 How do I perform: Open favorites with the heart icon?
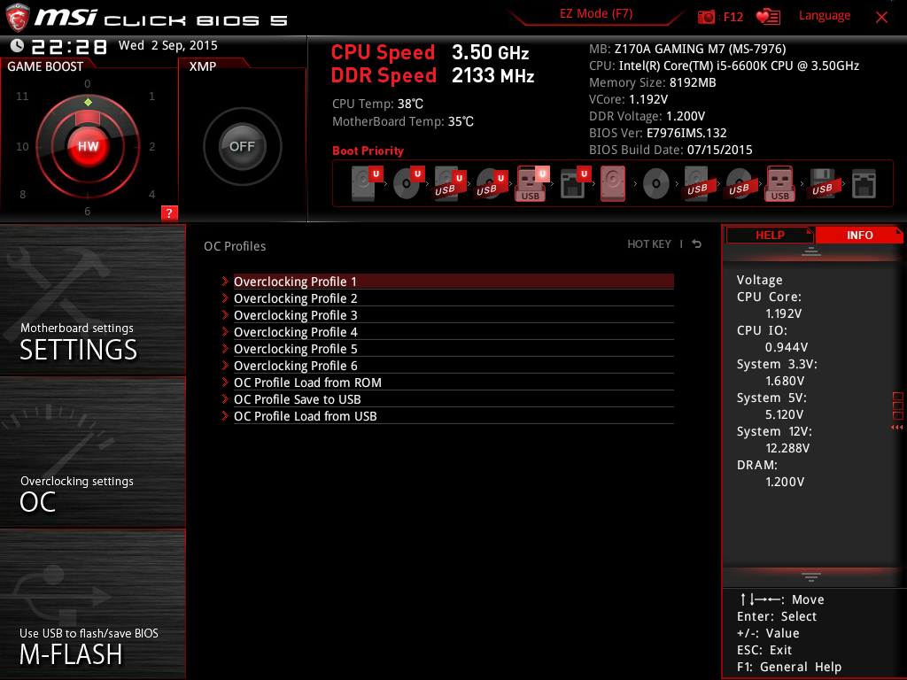click(x=768, y=17)
